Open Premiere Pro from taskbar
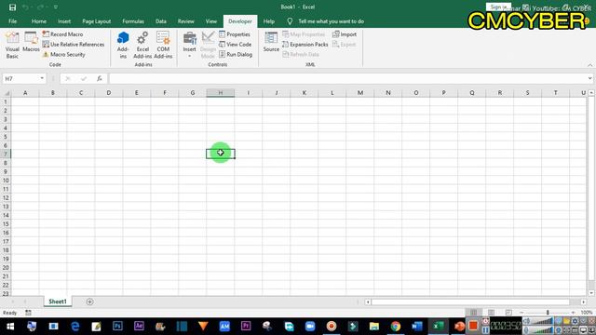 click(x=246, y=327)
